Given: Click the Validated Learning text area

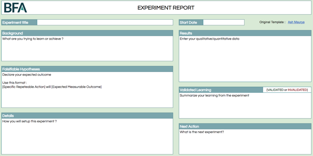Looking at the screenshot, I should (245, 105).
